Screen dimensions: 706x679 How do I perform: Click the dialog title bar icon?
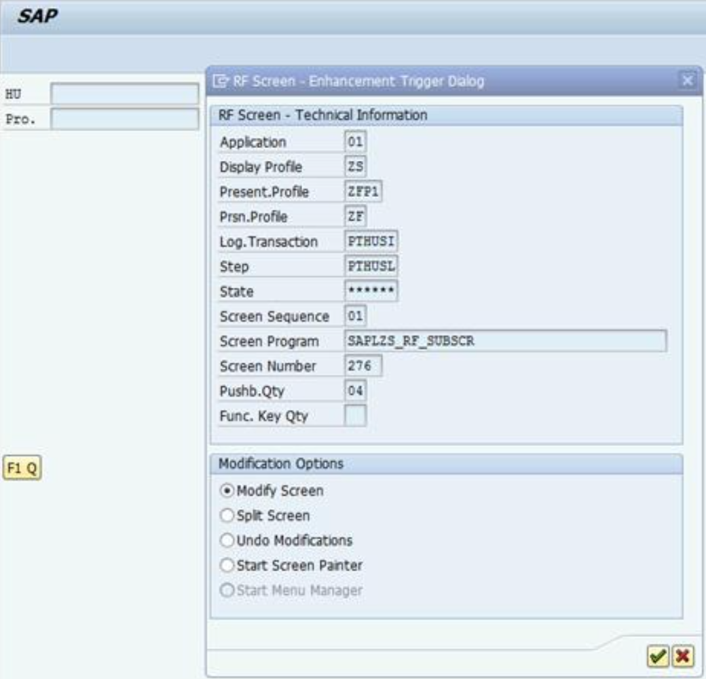pos(221,81)
